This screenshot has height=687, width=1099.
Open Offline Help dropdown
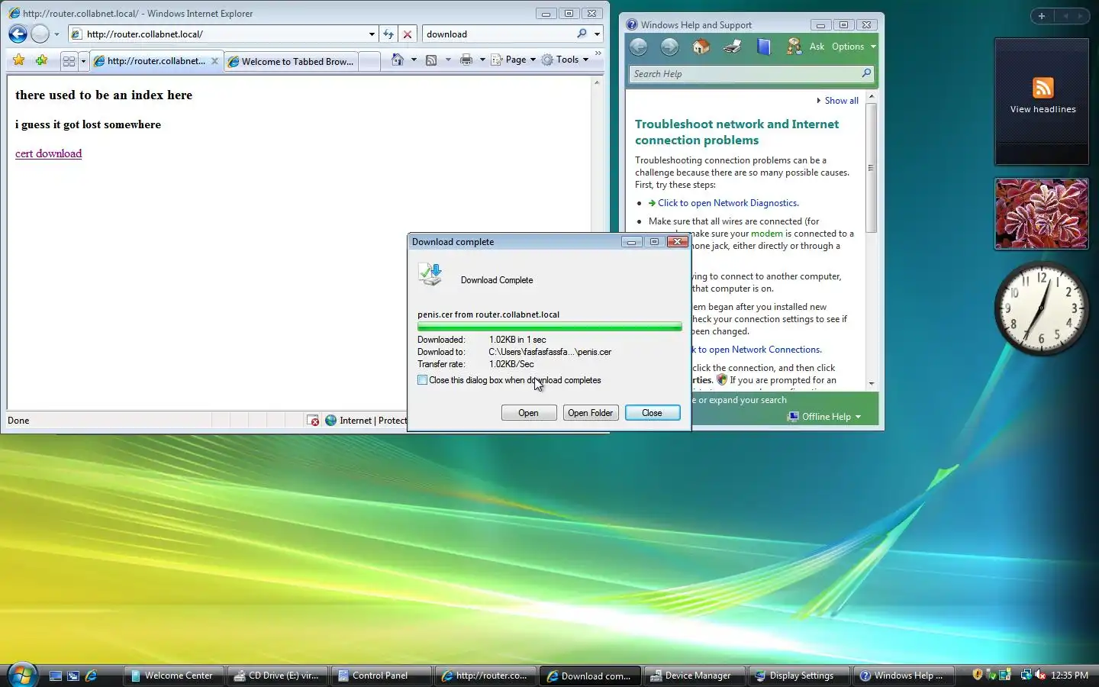(x=824, y=417)
